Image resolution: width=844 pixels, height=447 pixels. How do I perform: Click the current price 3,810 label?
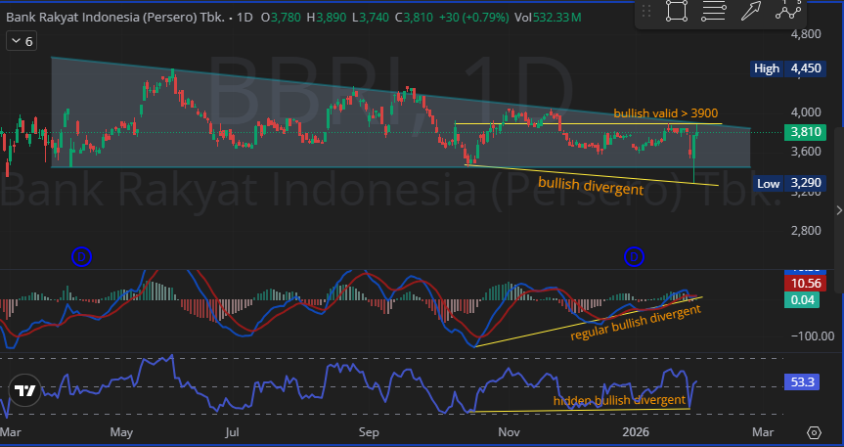[x=806, y=132]
